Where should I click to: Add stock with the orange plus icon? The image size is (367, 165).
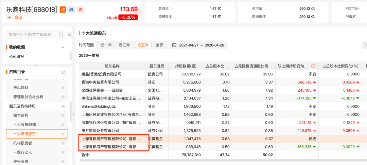(9, 17)
